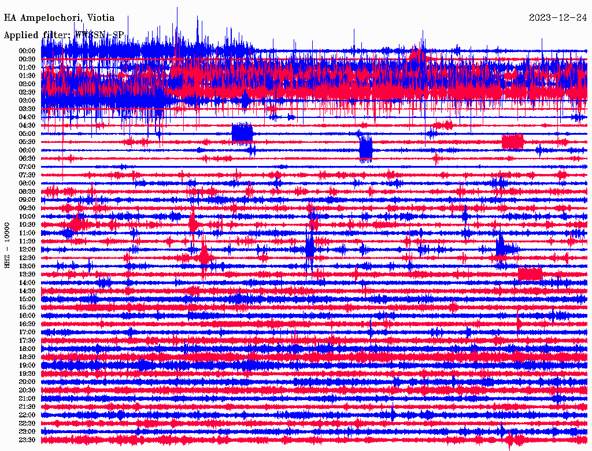Select the 13:30 time row label

click(27, 274)
